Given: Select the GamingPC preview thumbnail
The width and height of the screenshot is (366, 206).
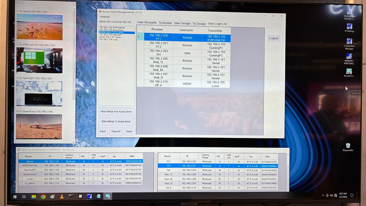Looking at the screenshot, I should coord(39,93).
